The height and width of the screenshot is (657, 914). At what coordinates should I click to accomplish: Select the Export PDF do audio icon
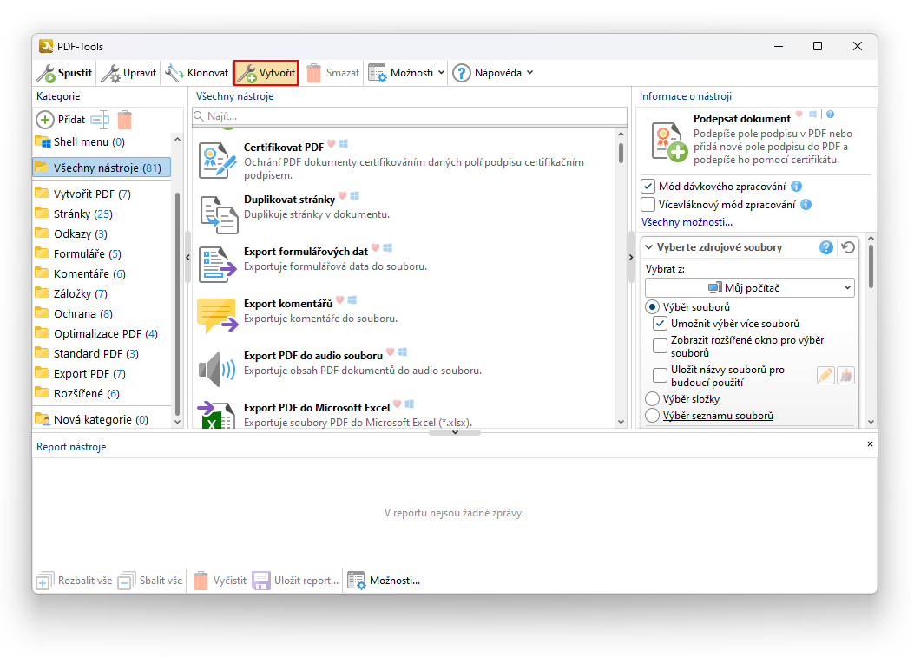pos(217,369)
